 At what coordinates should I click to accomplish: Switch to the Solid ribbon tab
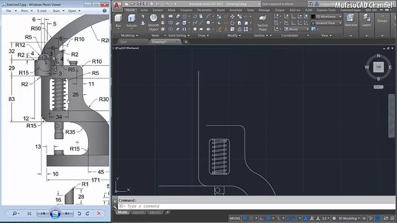[144, 10]
